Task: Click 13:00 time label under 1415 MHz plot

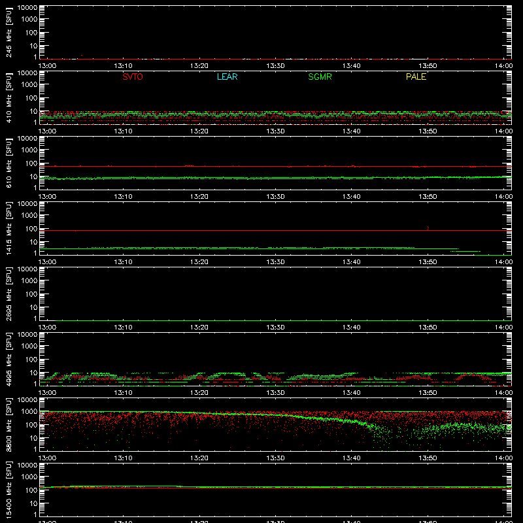Action: pos(47,262)
